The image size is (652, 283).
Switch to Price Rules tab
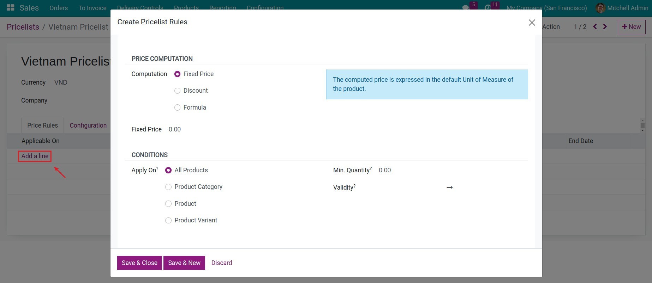coord(42,125)
